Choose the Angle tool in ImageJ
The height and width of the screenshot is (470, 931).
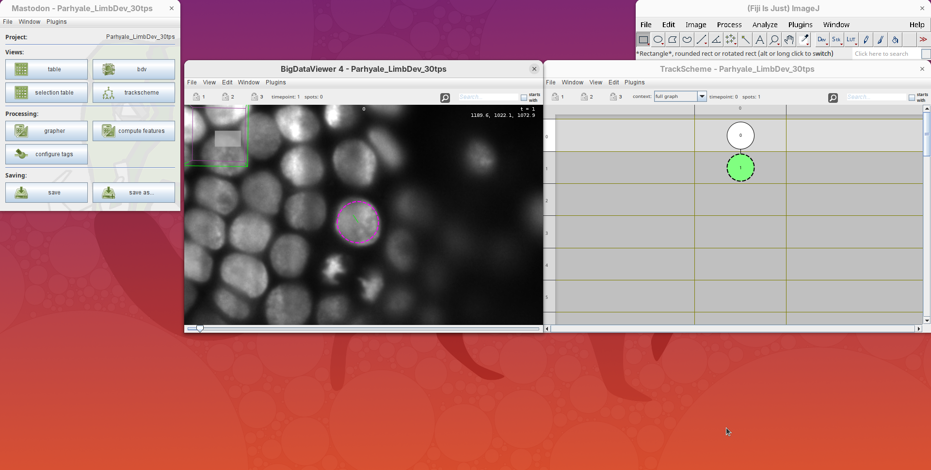(x=716, y=40)
